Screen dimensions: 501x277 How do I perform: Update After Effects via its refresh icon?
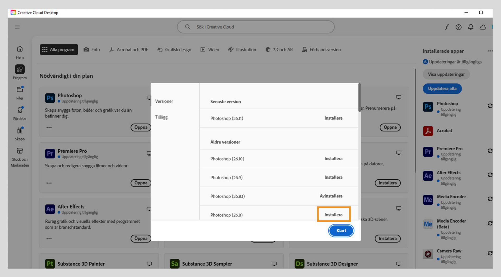click(490, 175)
